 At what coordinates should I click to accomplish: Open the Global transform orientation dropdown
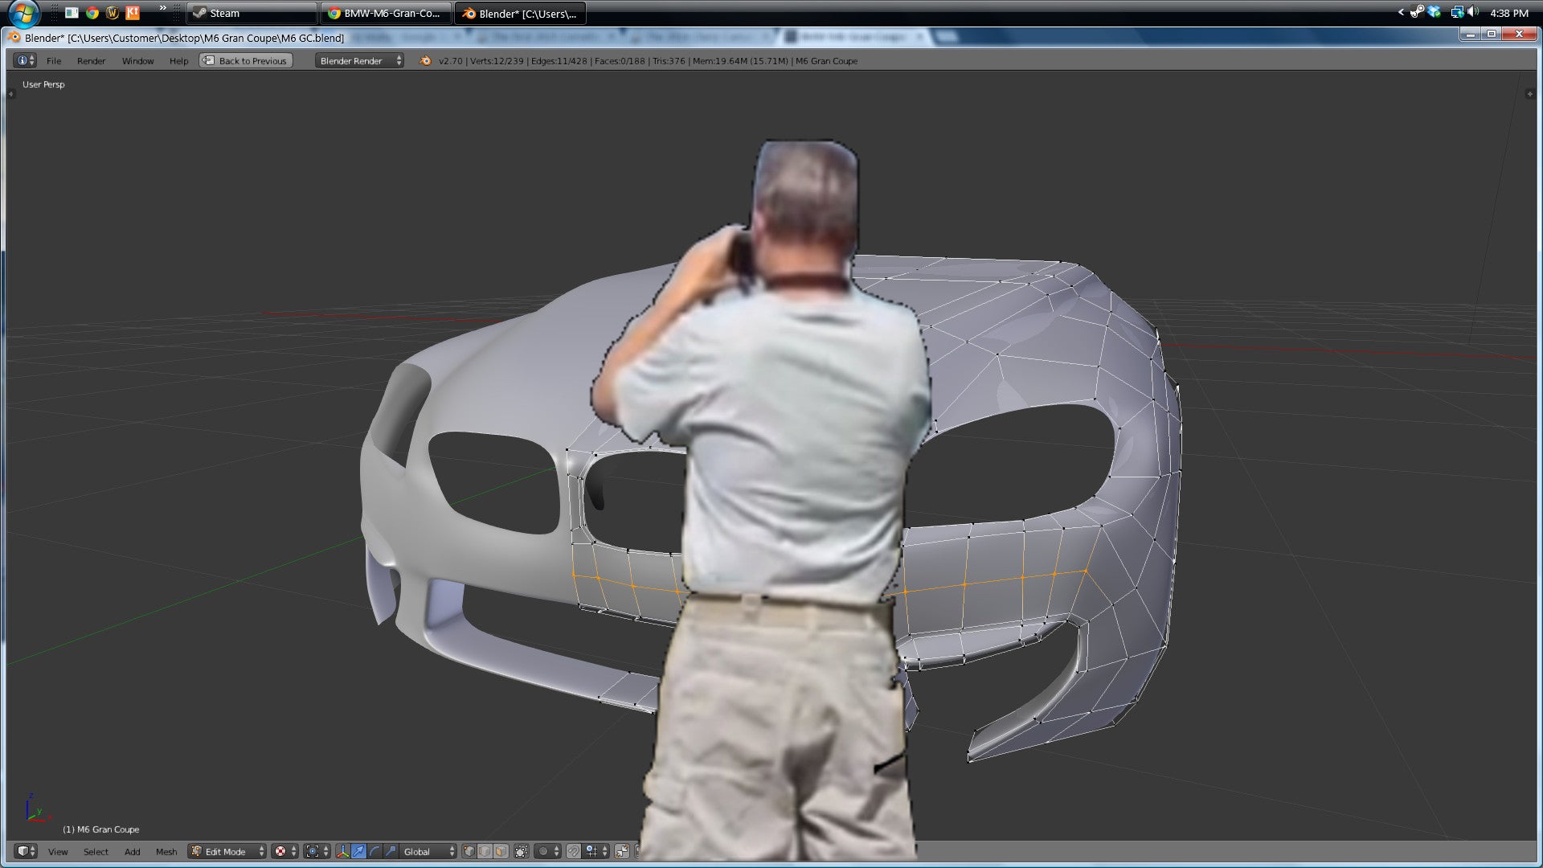[428, 851]
